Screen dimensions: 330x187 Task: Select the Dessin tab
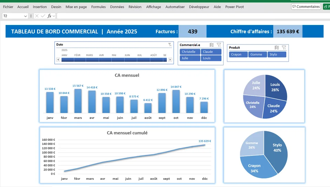(x=56, y=7)
